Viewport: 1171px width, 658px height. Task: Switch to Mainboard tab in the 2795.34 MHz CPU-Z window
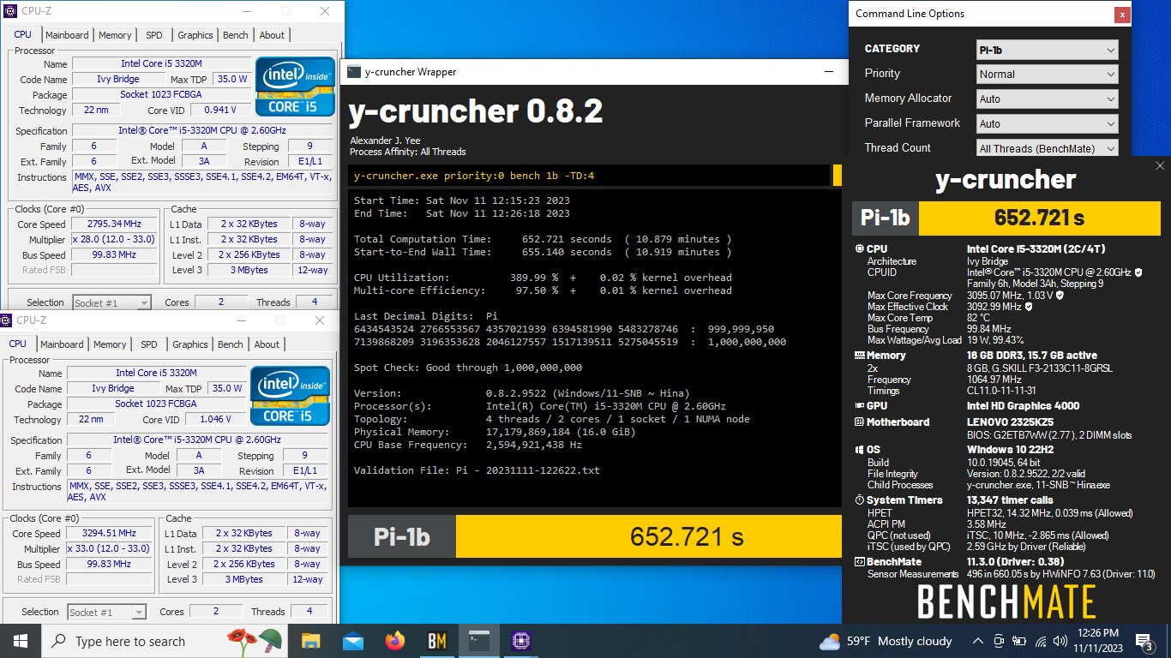click(x=67, y=35)
